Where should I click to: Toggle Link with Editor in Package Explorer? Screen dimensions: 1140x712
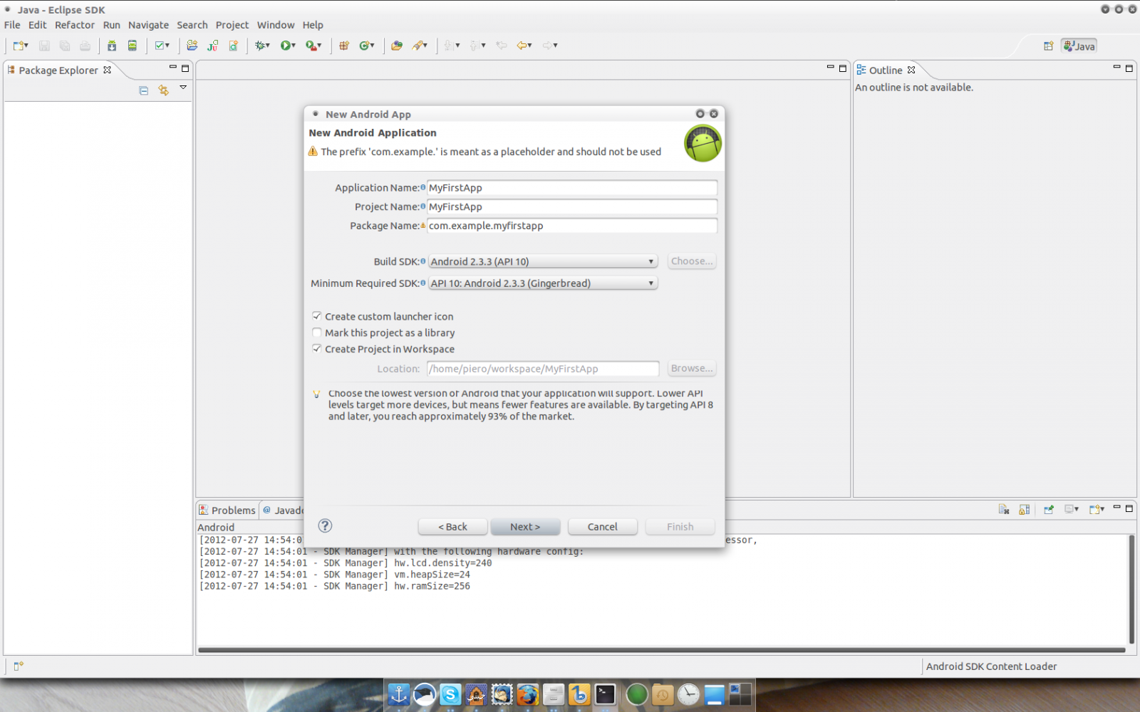click(164, 90)
